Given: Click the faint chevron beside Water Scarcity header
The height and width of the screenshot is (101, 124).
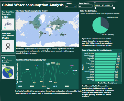Looking at the screenshot, I should [x=92, y=3].
